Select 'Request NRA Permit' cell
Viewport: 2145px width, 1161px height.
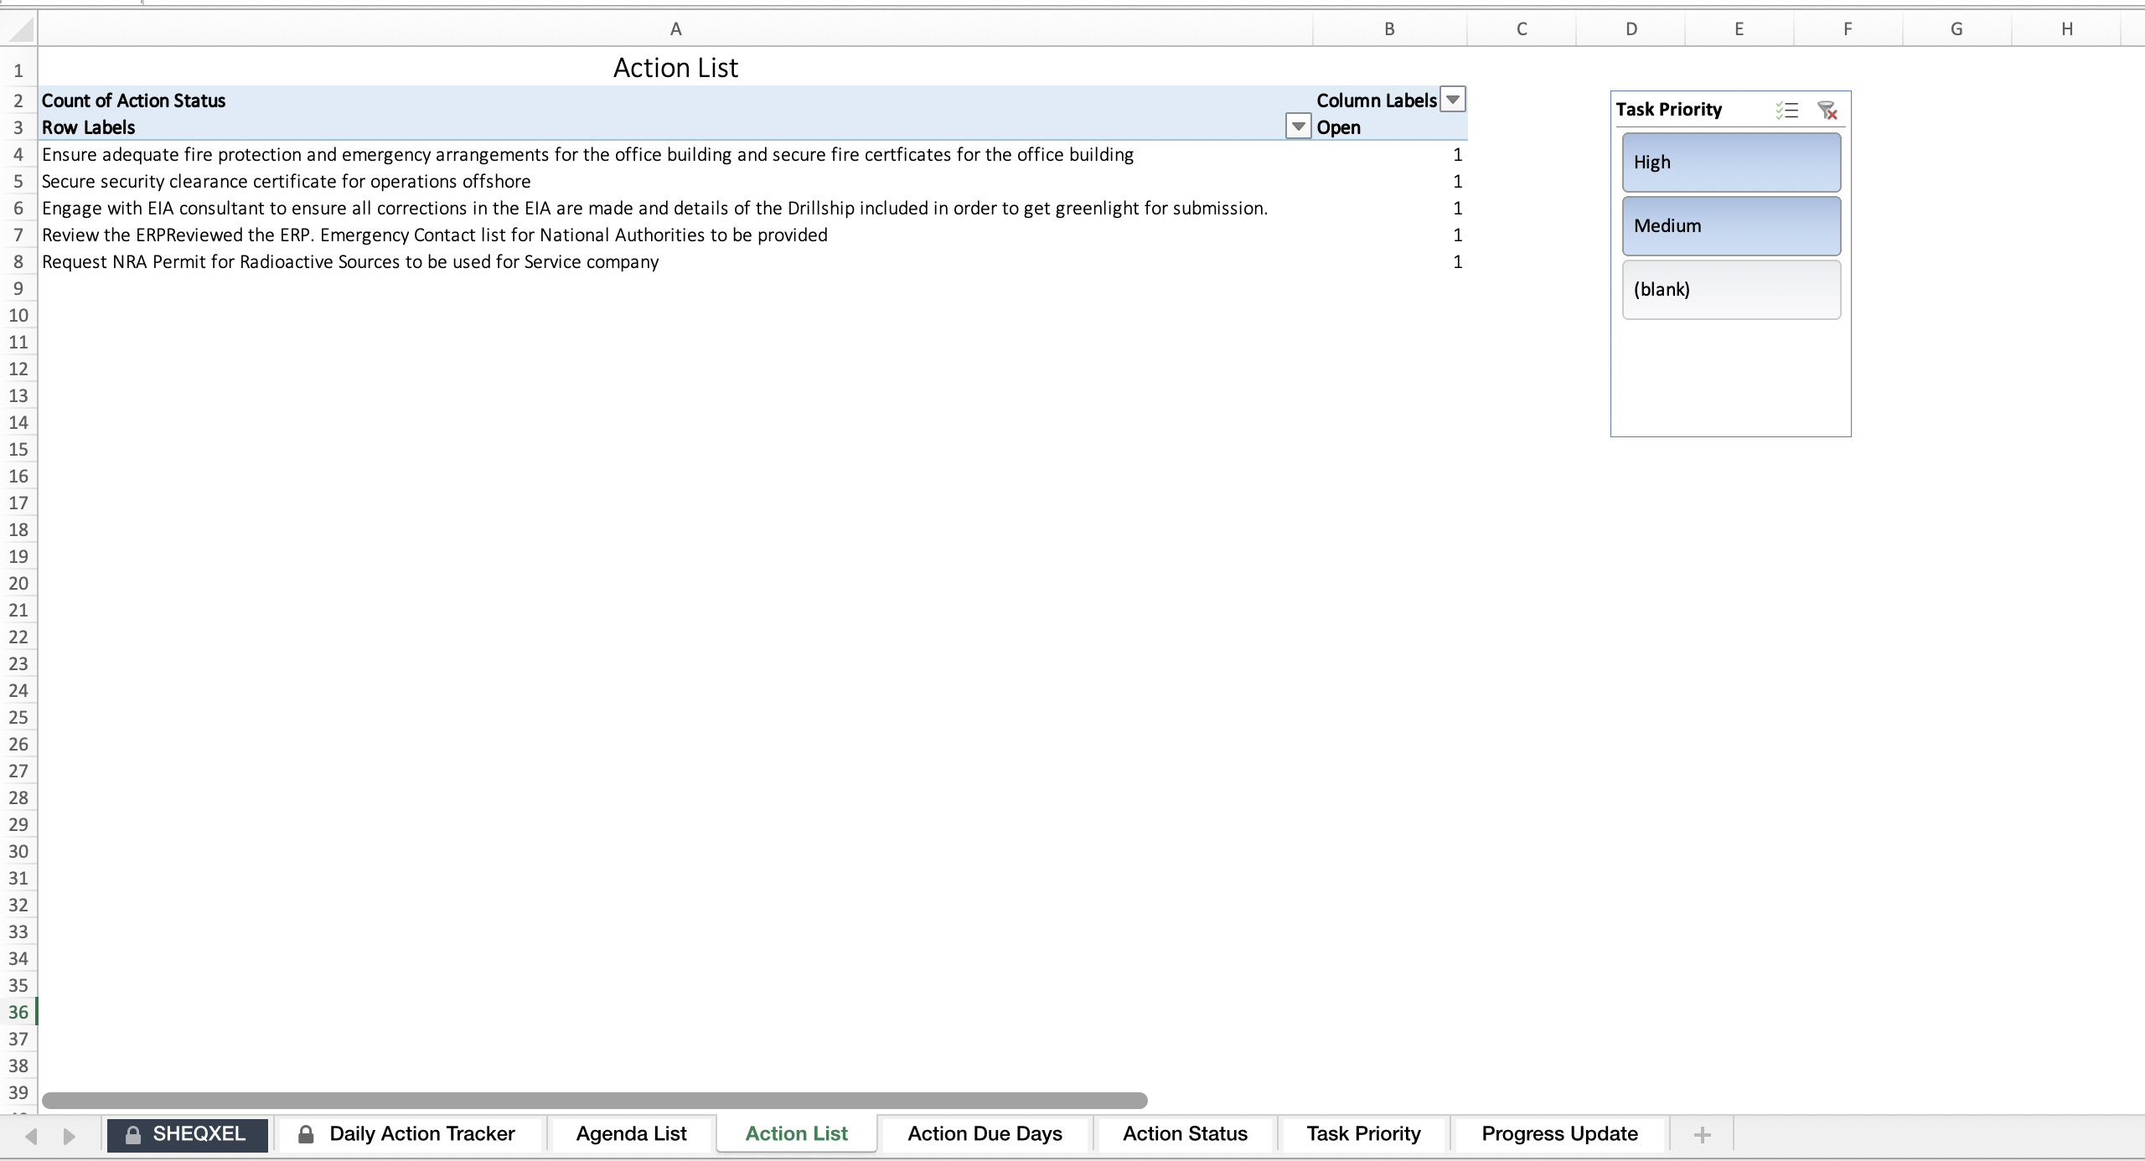tap(675, 262)
